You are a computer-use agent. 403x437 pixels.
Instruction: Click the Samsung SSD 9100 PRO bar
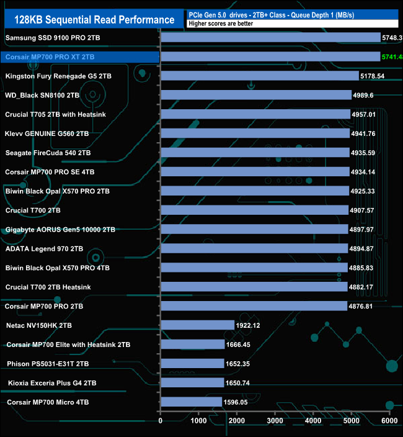[x=271, y=37]
